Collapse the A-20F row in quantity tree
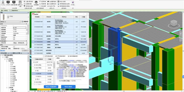The height and width of the screenshot is (92, 184). (x=34, y=62)
